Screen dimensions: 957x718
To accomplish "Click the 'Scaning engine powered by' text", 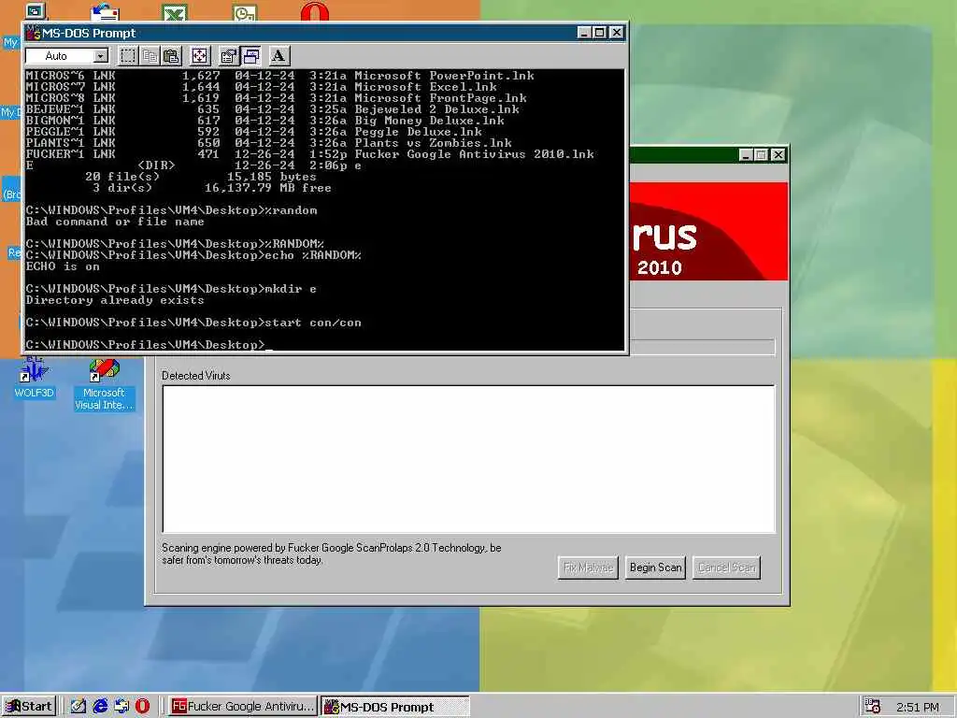I will pos(332,553).
